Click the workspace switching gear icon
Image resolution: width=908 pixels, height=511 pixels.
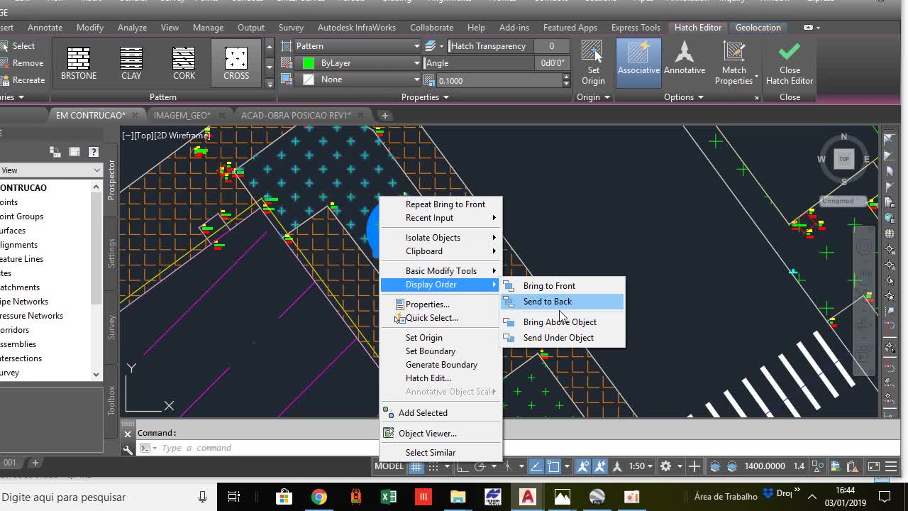click(x=665, y=466)
